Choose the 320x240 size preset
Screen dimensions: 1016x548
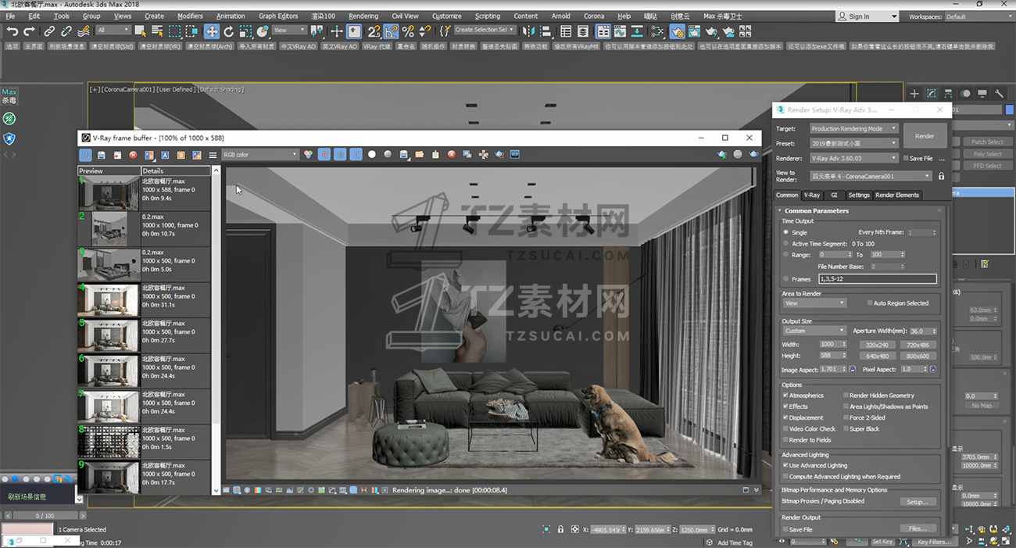[877, 345]
